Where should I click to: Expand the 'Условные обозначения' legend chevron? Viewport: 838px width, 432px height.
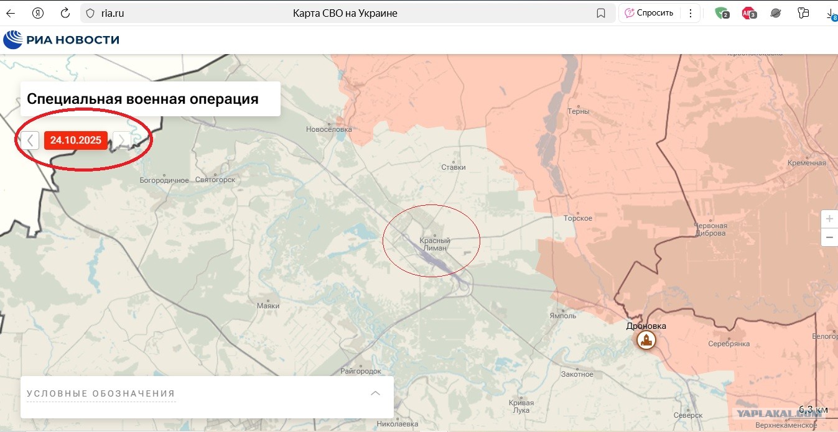coord(375,393)
